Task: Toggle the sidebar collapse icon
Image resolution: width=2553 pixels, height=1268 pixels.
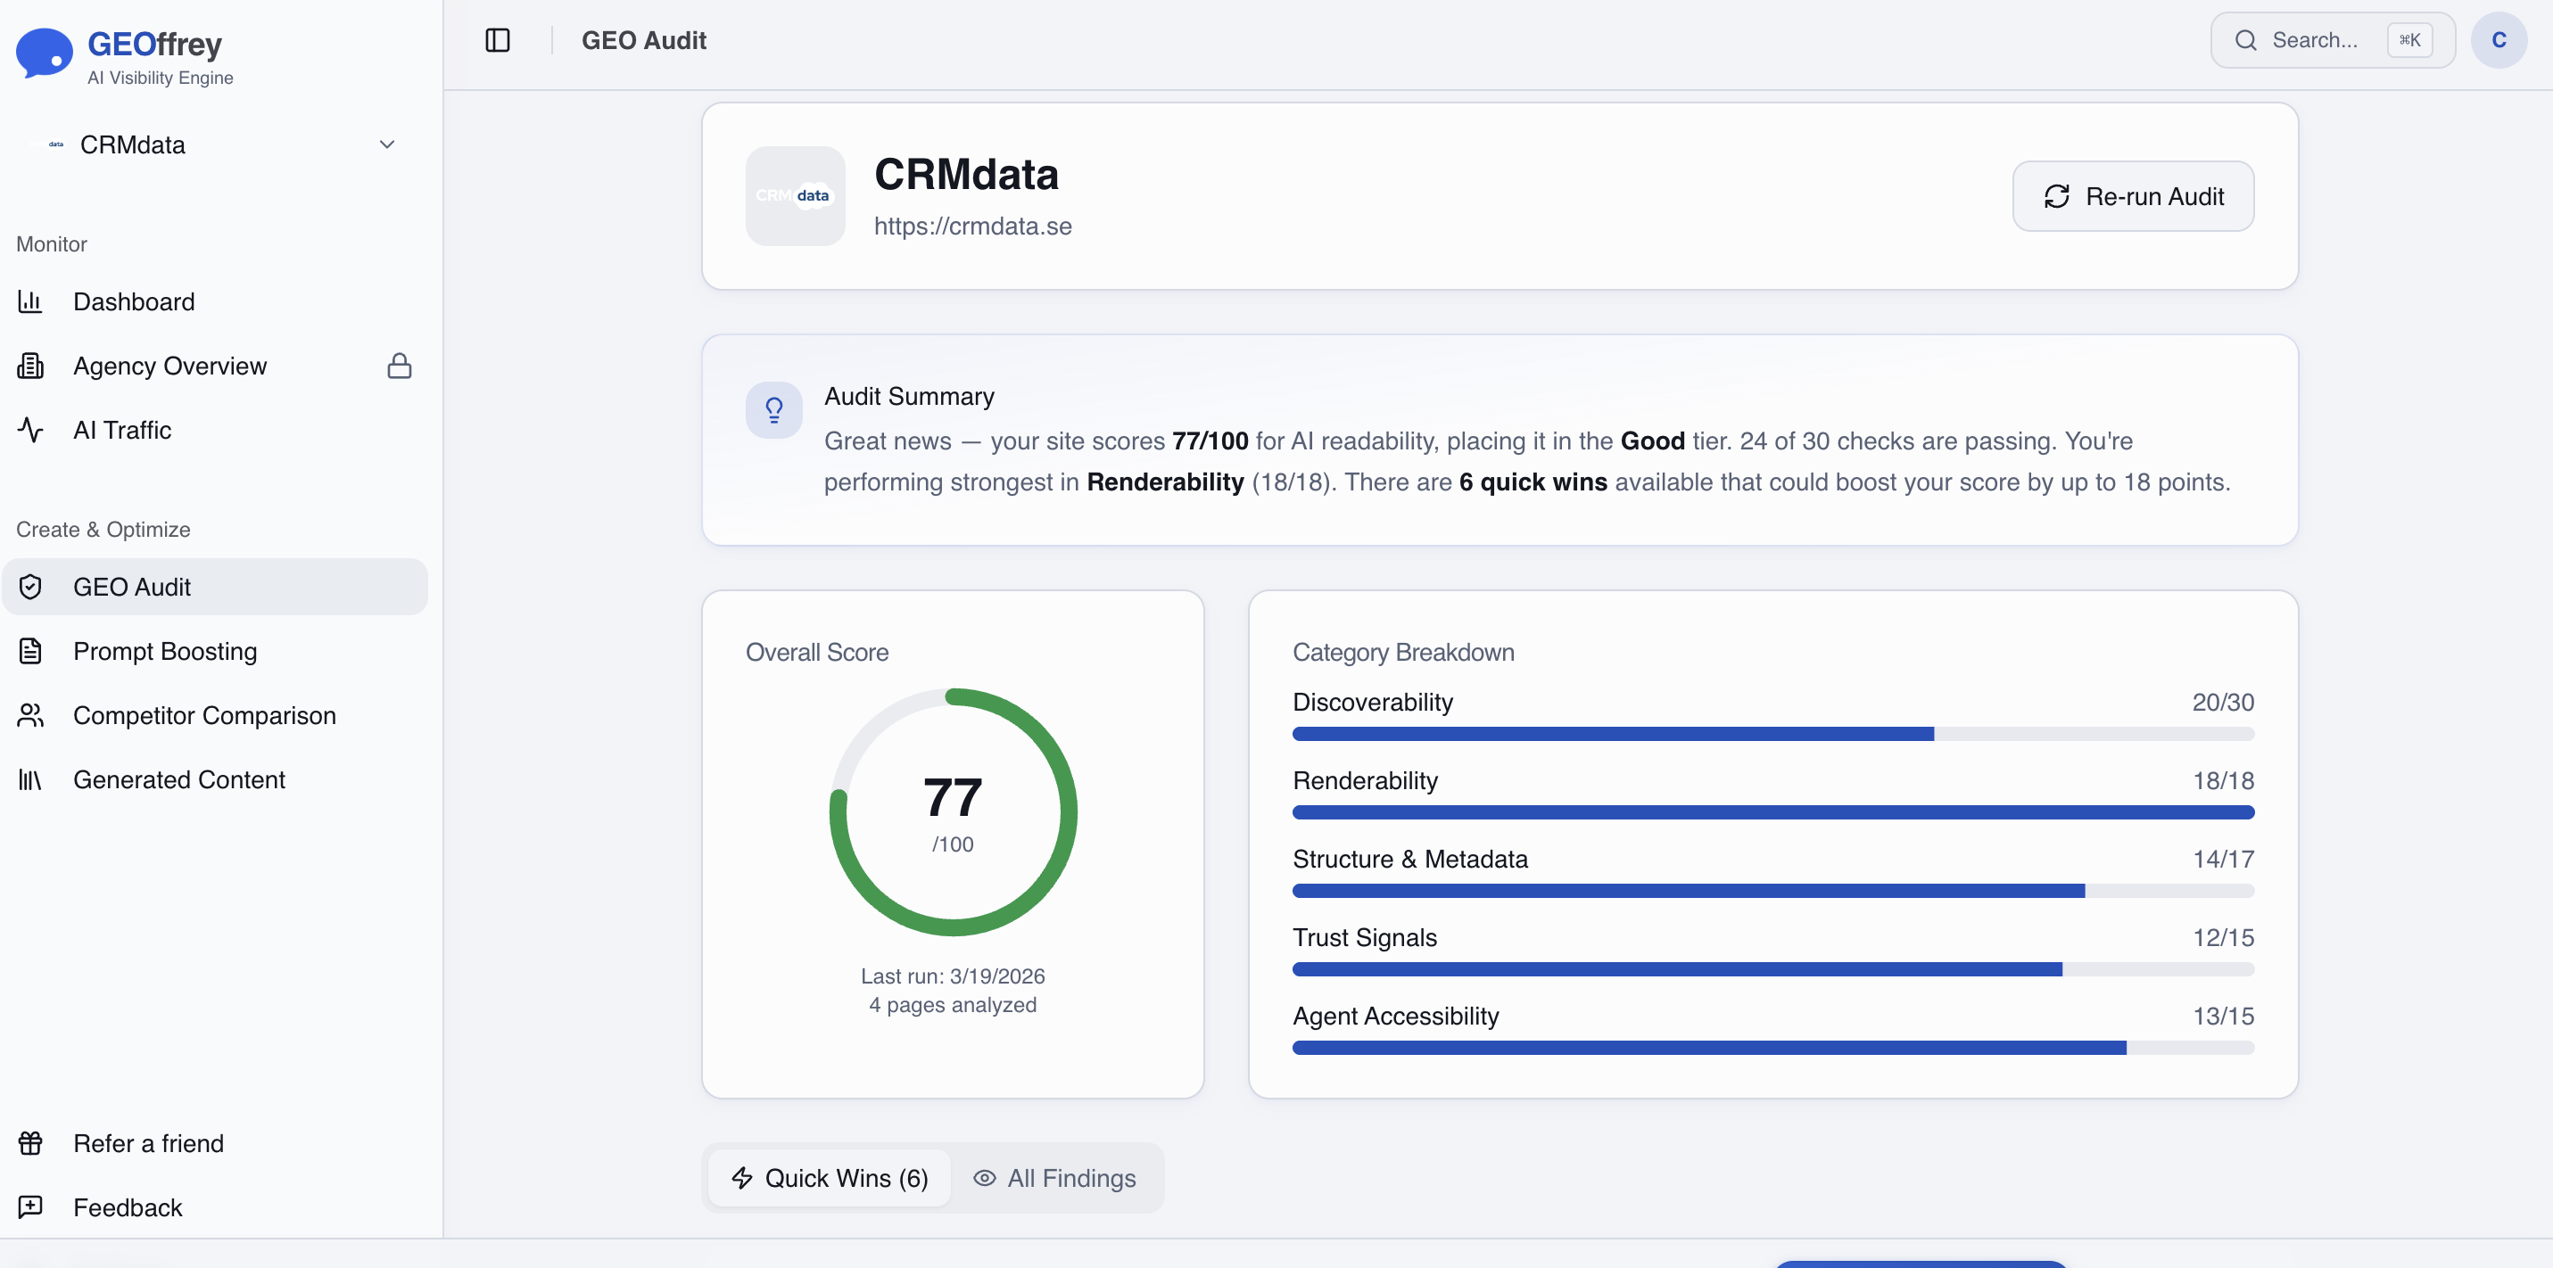Action: (x=498, y=41)
